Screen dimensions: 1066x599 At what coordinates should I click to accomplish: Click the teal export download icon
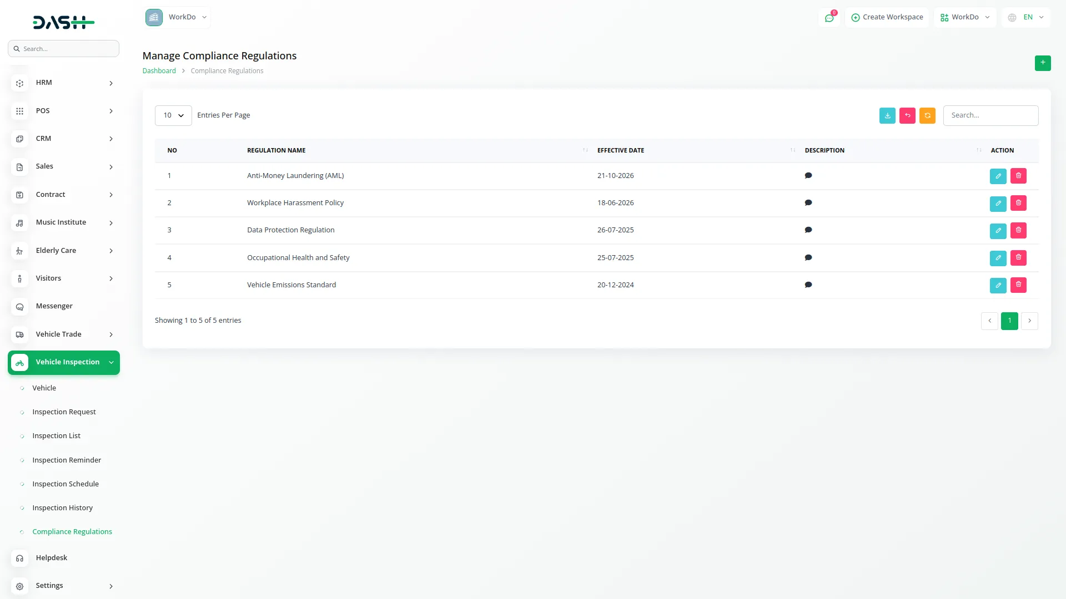click(887, 115)
